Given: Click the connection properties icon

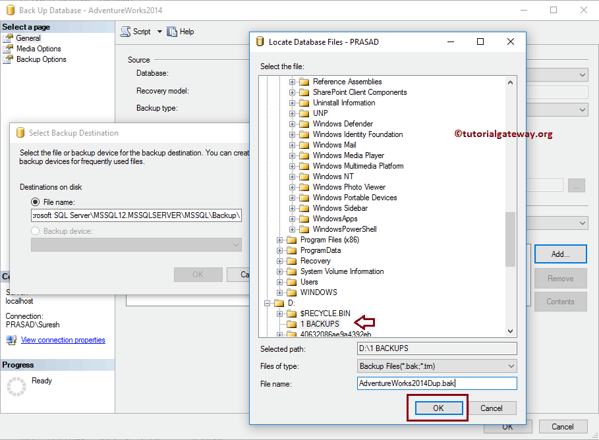Looking at the screenshot, I should coord(11,340).
